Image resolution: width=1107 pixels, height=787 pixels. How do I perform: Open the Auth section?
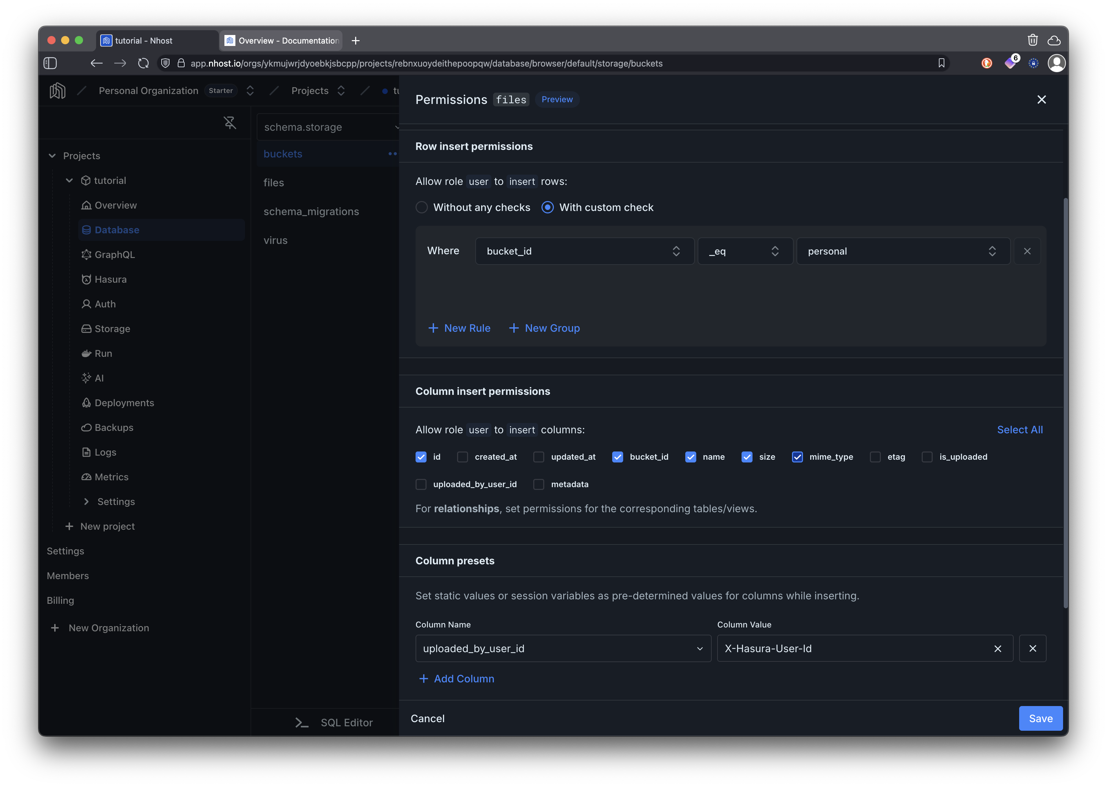pos(105,304)
